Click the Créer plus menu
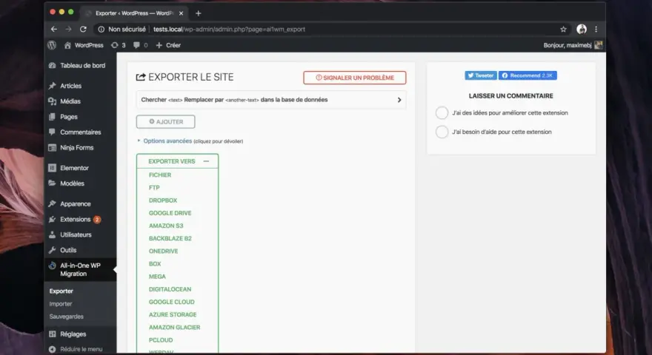This screenshot has height=355, width=652. (168, 45)
